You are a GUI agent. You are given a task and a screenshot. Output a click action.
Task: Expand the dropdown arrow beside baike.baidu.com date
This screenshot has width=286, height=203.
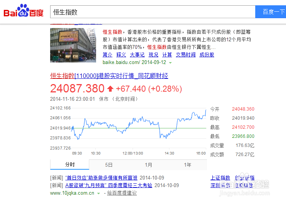[x=171, y=63]
